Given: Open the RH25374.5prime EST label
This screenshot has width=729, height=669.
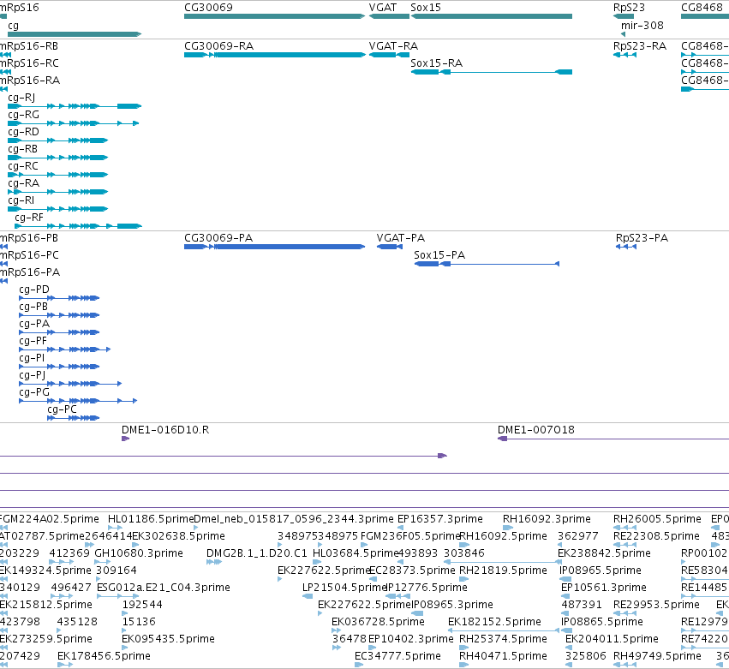Looking at the screenshot, I should tap(503, 640).
